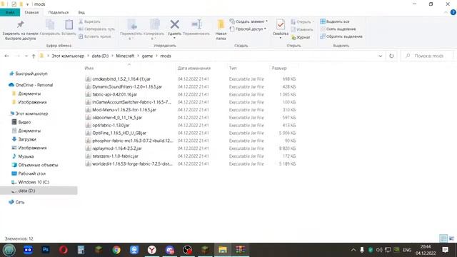Image resolution: width=457 pixels, height=257 pixels.
Task: Create a new folder (Новая папка)
Action: (x=221, y=29)
